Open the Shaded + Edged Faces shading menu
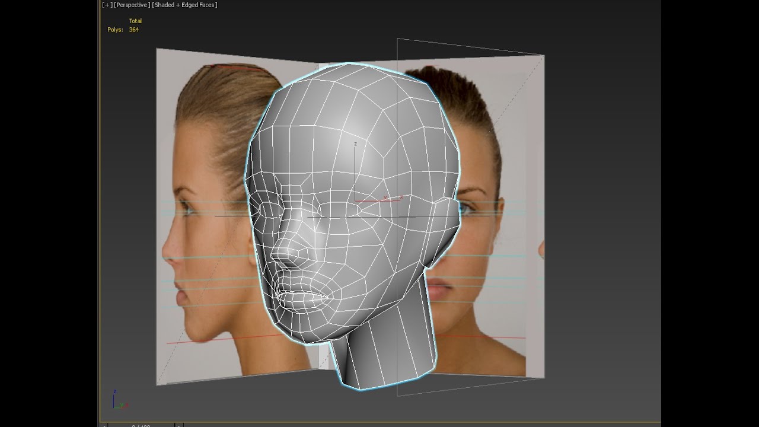This screenshot has height=427, width=759. click(185, 5)
